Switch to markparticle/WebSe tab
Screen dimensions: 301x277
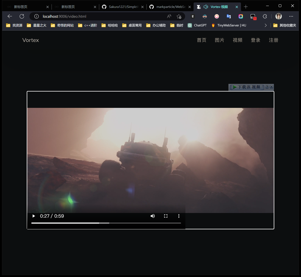pyautogui.click(x=170, y=7)
